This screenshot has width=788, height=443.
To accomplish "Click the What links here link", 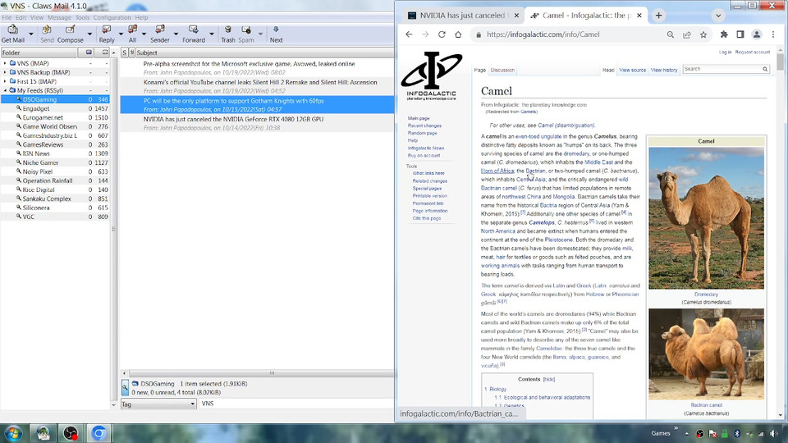I will pyautogui.click(x=428, y=173).
